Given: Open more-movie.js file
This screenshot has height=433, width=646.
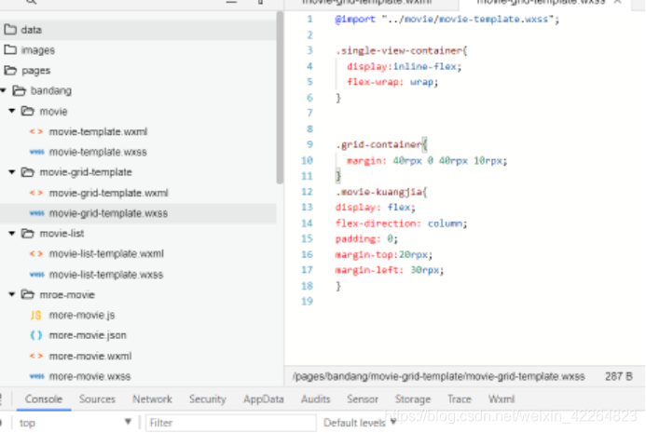Looking at the screenshot, I should 82,315.
